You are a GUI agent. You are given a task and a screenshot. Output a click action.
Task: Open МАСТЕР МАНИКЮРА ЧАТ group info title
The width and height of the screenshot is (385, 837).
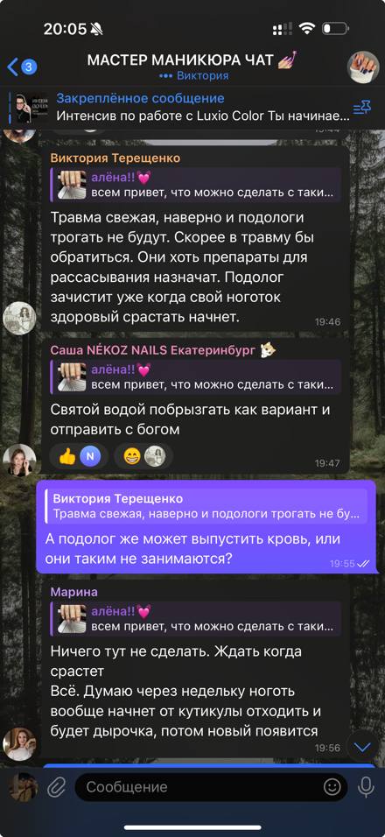tap(192, 60)
